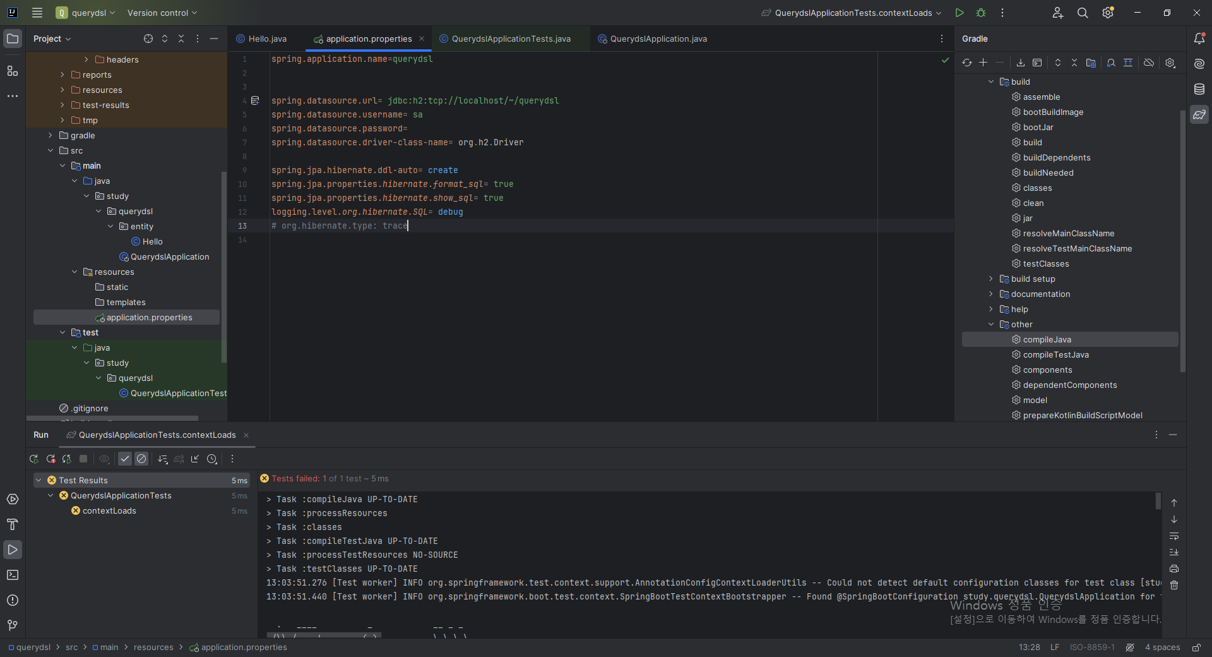Toggle soft-wrap in the console
Viewport: 1212px width, 657px height.
1174,536
